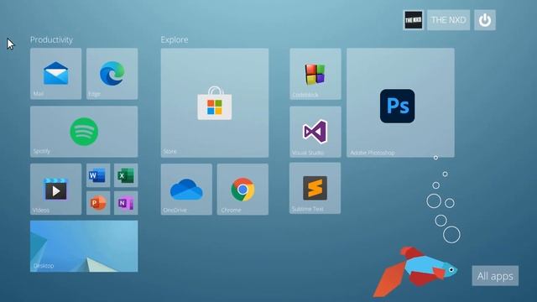Screen dimensions: 537x302
Task: Launch PowerPoint from the small tile
Action: [98, 203]
